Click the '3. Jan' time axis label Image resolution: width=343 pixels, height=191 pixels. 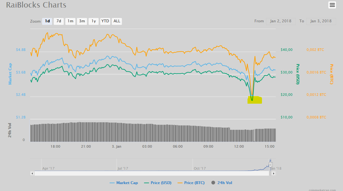point(116,146)
